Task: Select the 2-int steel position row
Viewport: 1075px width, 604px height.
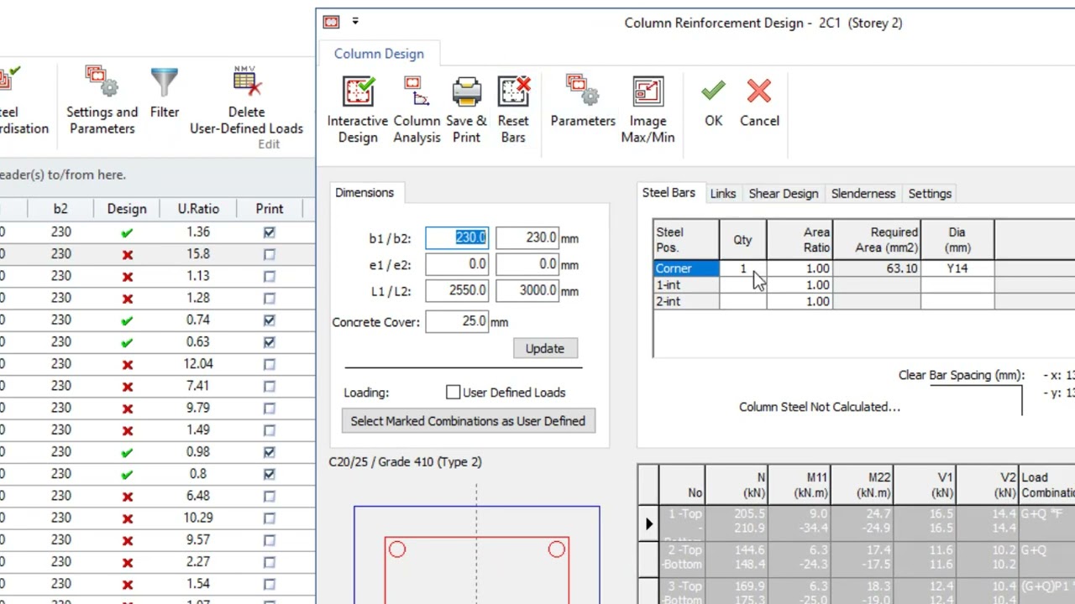Action: tap(686, 301)
